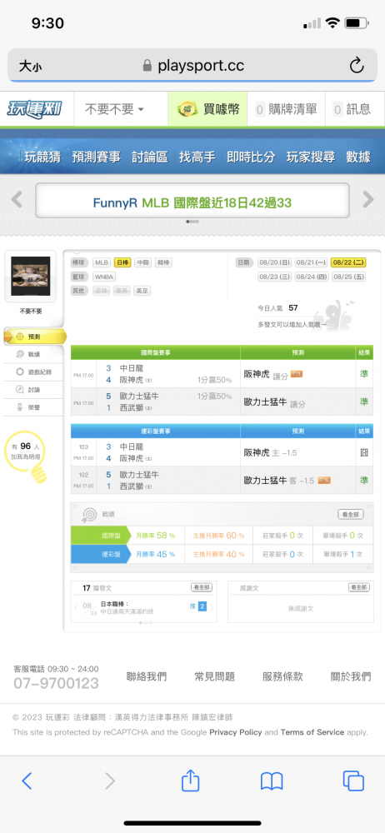Open 戰績 in the left sidebar
The width and height of the screenshot is (385, 833).
coord(33,354)
